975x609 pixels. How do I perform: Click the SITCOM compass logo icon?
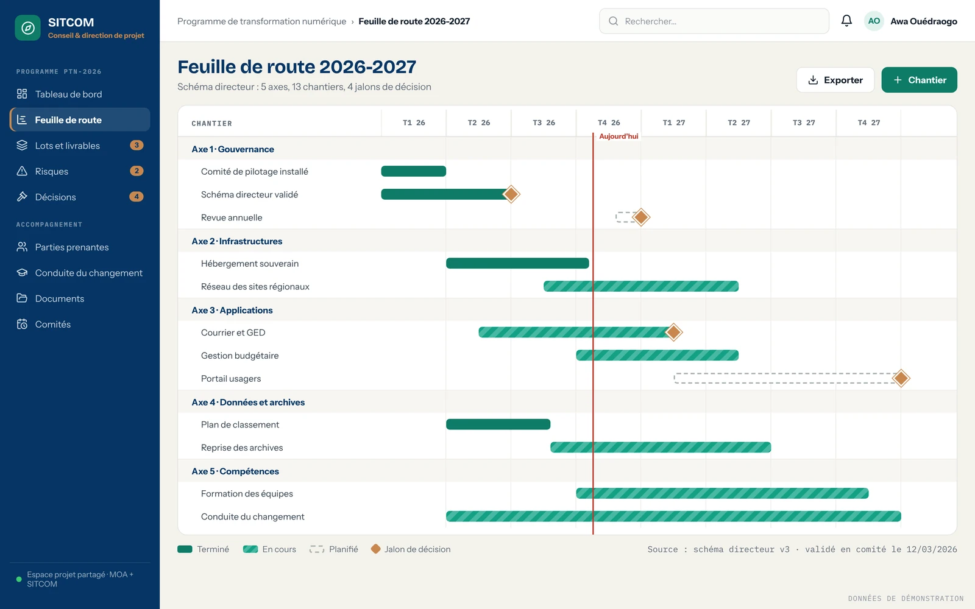[27, 28]
